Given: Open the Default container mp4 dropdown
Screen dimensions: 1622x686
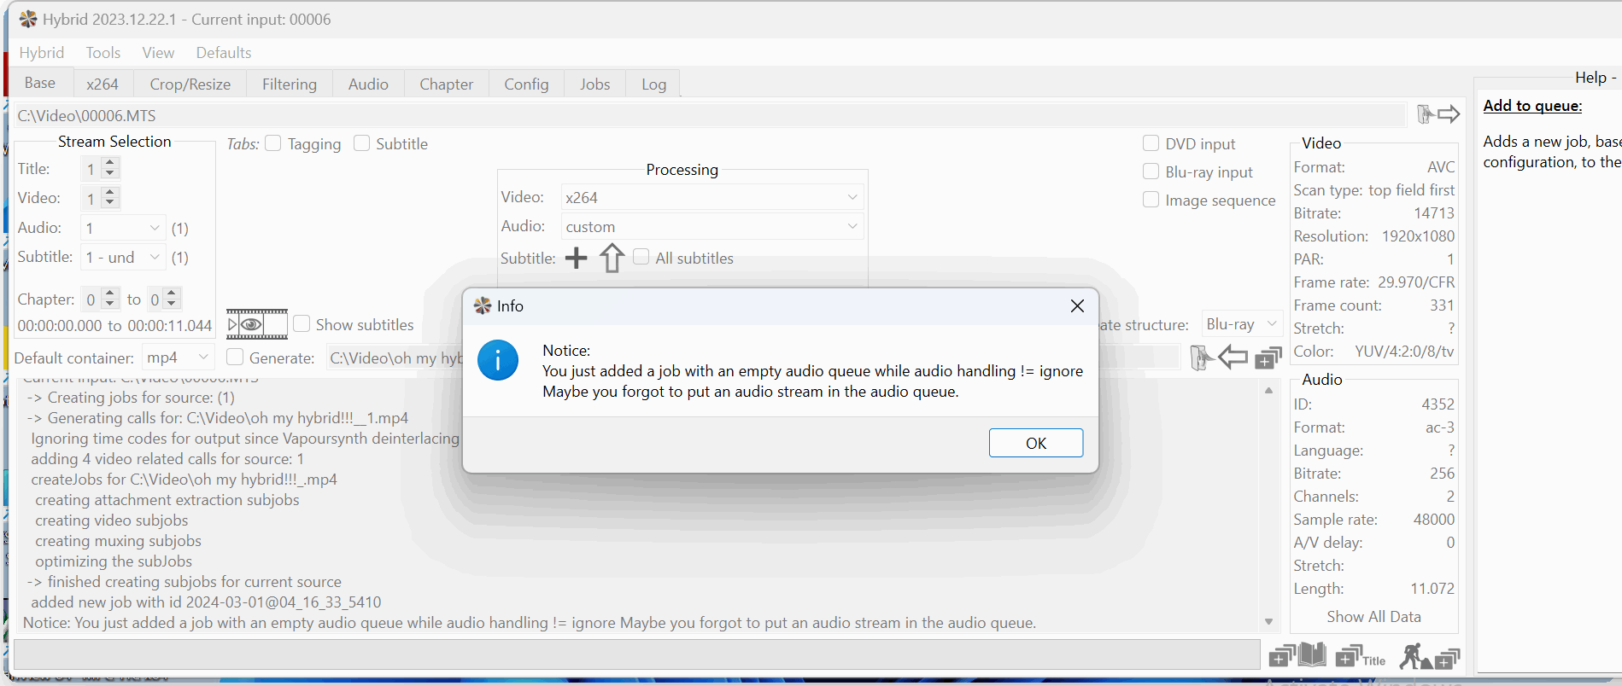Looking at the screenshot, I should pyautogui.click(x=177, y=358).
